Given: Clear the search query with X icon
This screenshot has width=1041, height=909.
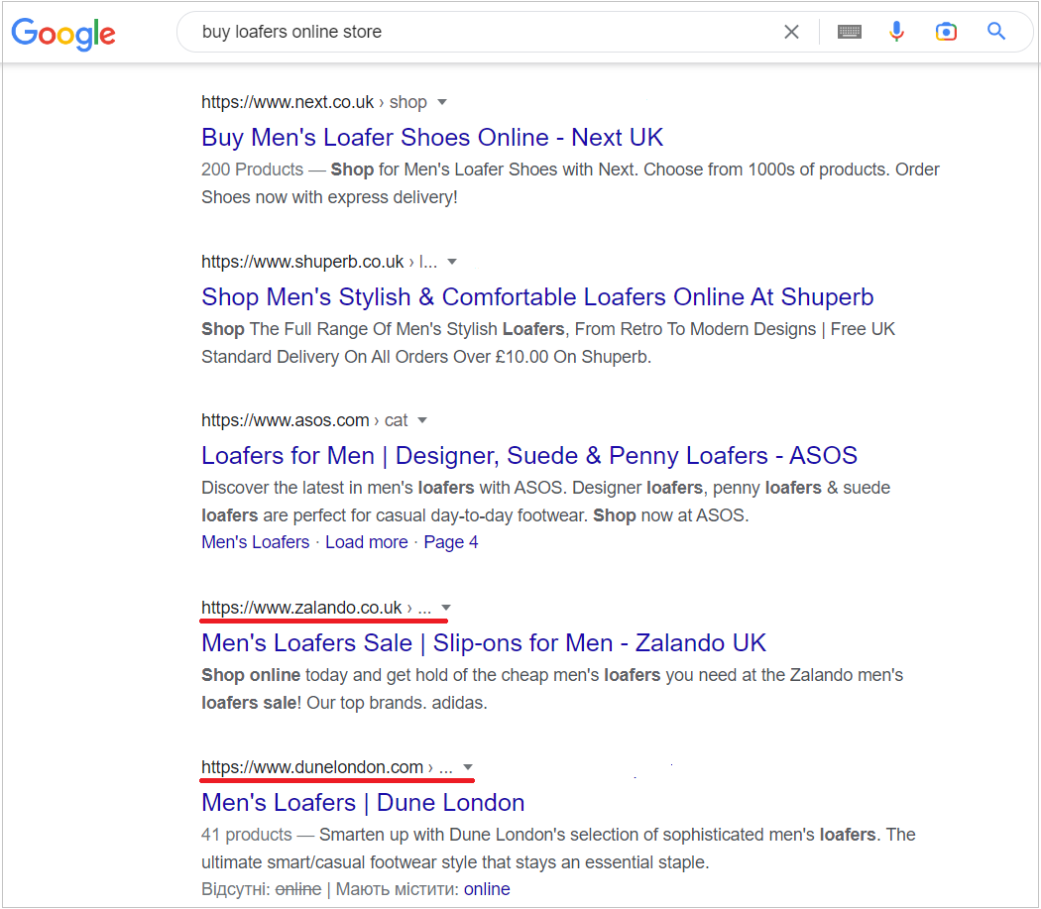Looking at the screenshot, I should tap(791, 32).
